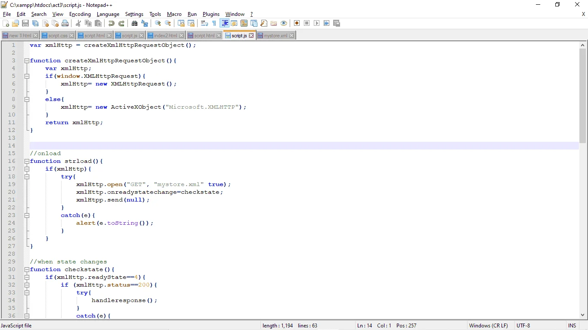Collapse the else block fold on line 8

27,99
